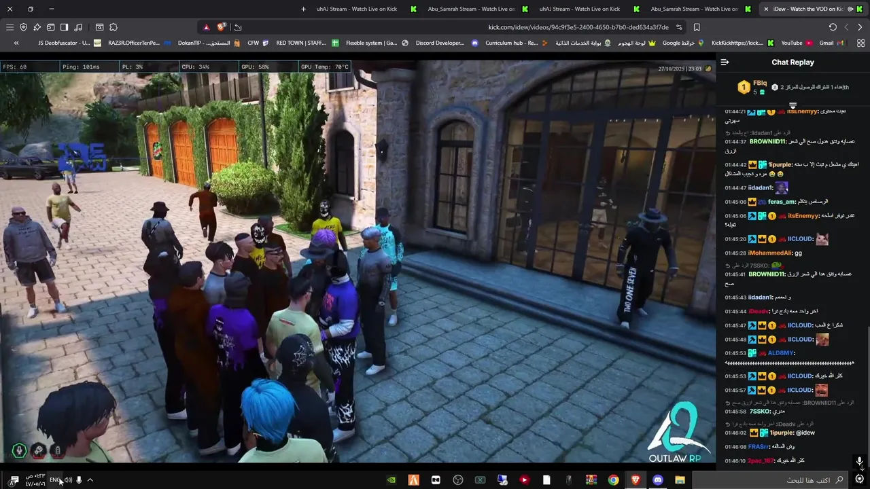Open site settings icon beside the URL
Viewport: 870px width, 489px height.
tap(679, 27)
